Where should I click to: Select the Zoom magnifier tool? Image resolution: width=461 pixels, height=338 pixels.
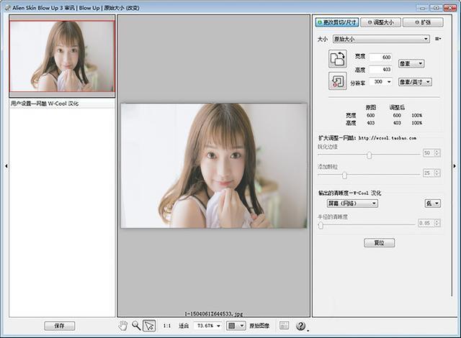point(135,326)
